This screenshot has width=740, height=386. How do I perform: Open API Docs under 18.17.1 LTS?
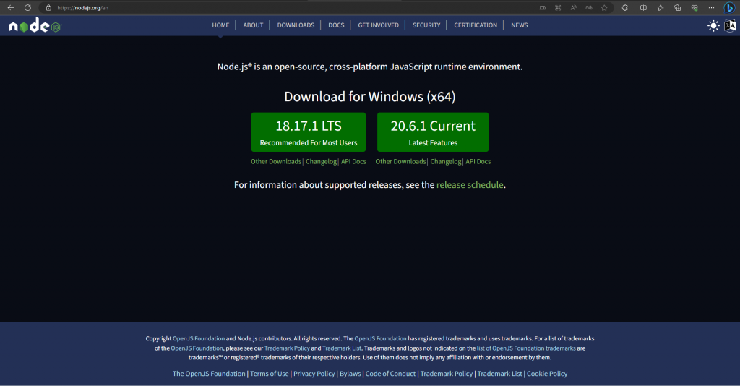[x=353, y=161]
